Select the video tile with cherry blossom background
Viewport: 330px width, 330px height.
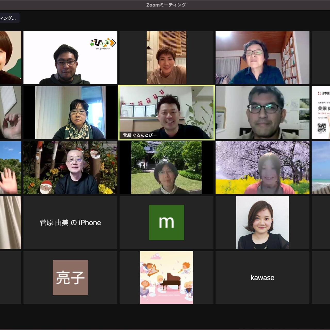tap(262, 168)
